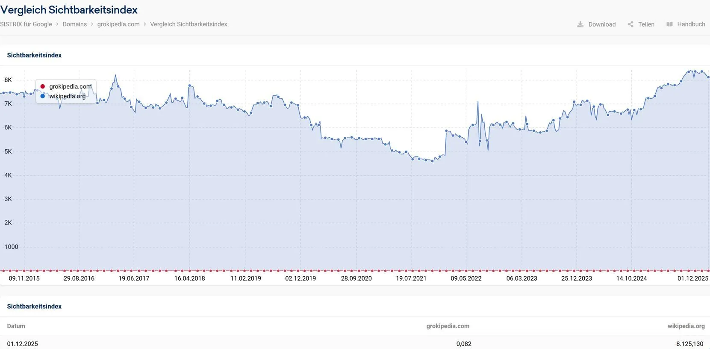Sort table by Datum column header
The width and height of the screenshot is (710, 349).
point(16,326)
